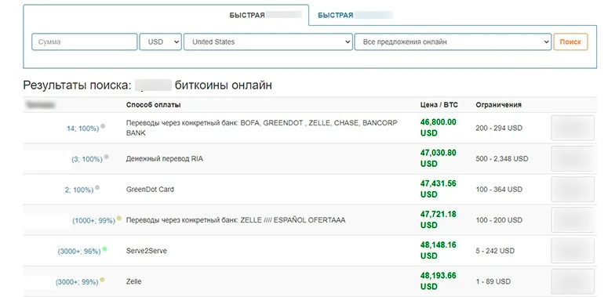Click the action button in the RIA row
Image resolution: width=608 pixels, height=297 pixels.
tap(573, 158)
